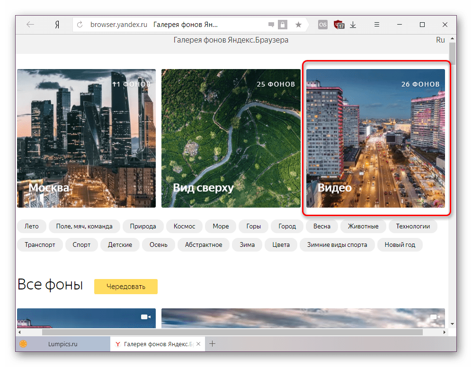This screenshot has height=367, width=472.
Task: Click the Yandex 'Я' home icon
Action: [x=56, y=25]
